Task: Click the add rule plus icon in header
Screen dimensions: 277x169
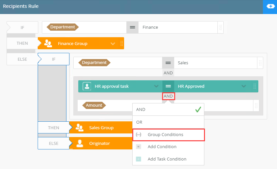Action: 270,7
